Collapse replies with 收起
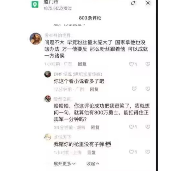The height and width of the screenshot is (171, 176). click(x=93, y=164)
